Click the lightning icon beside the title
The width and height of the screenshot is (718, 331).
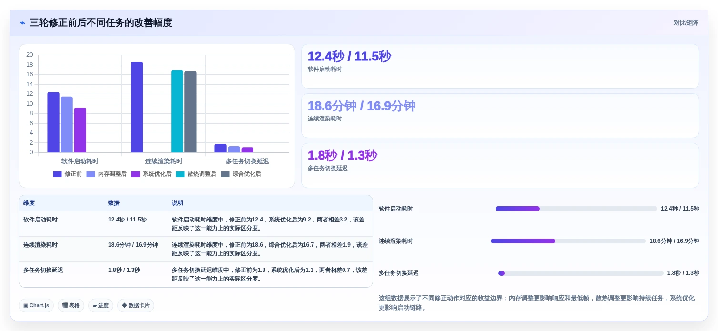pos(22,23)
